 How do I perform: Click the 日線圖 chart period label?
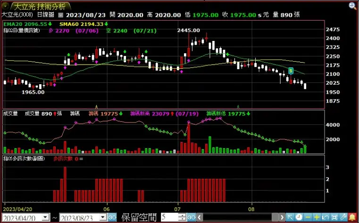46,15
